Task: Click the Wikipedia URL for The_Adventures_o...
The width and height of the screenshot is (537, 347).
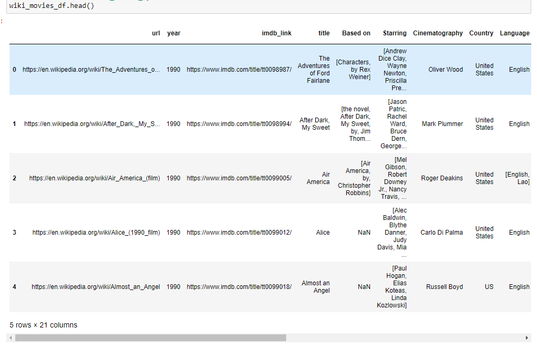Action: (91, 70)
